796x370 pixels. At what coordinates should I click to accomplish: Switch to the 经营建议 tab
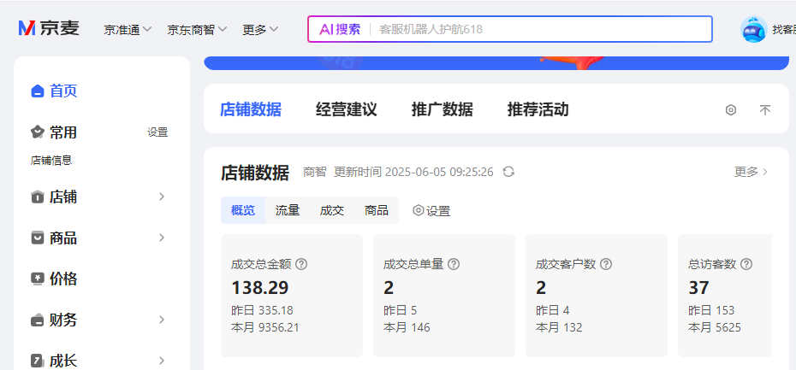[x=346, y=109]
